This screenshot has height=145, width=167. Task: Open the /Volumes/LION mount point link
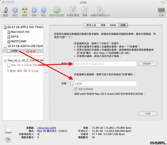[x=46, y=128]
